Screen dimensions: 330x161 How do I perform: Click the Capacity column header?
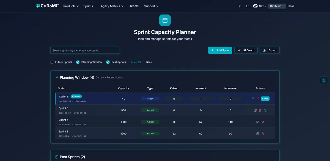click(x=123, y=88)
